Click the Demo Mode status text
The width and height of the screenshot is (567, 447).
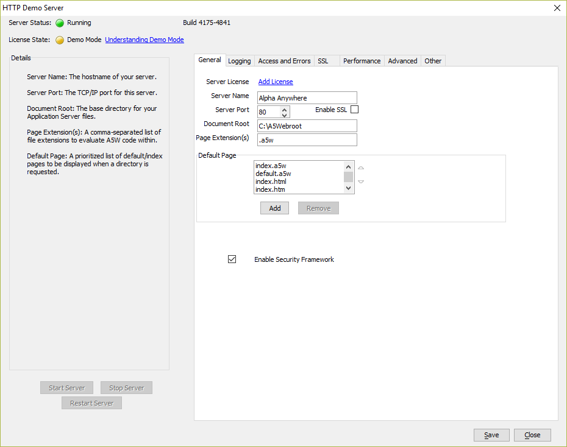[x=84, y=40]
